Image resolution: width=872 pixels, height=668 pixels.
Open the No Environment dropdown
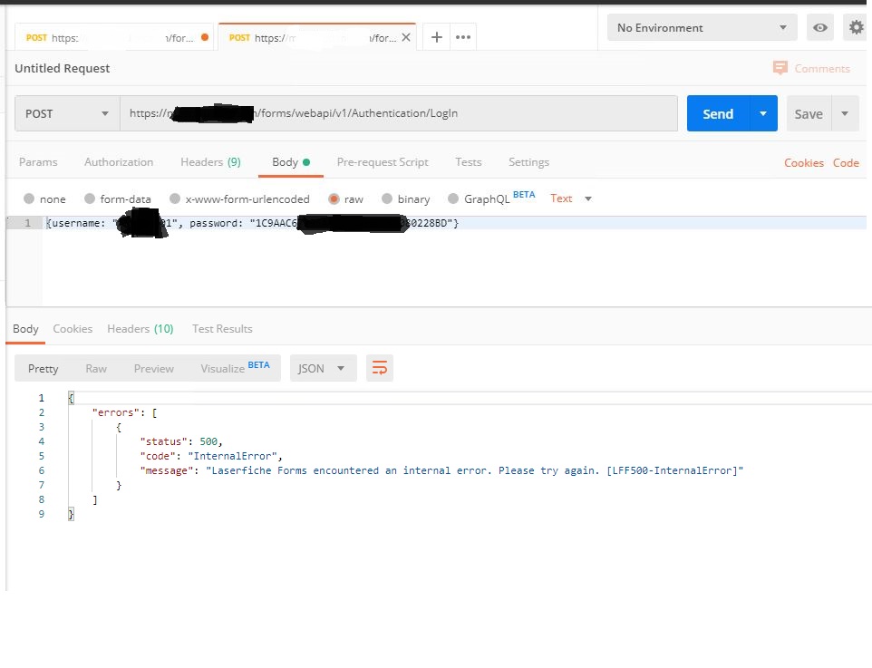(702, 28)
